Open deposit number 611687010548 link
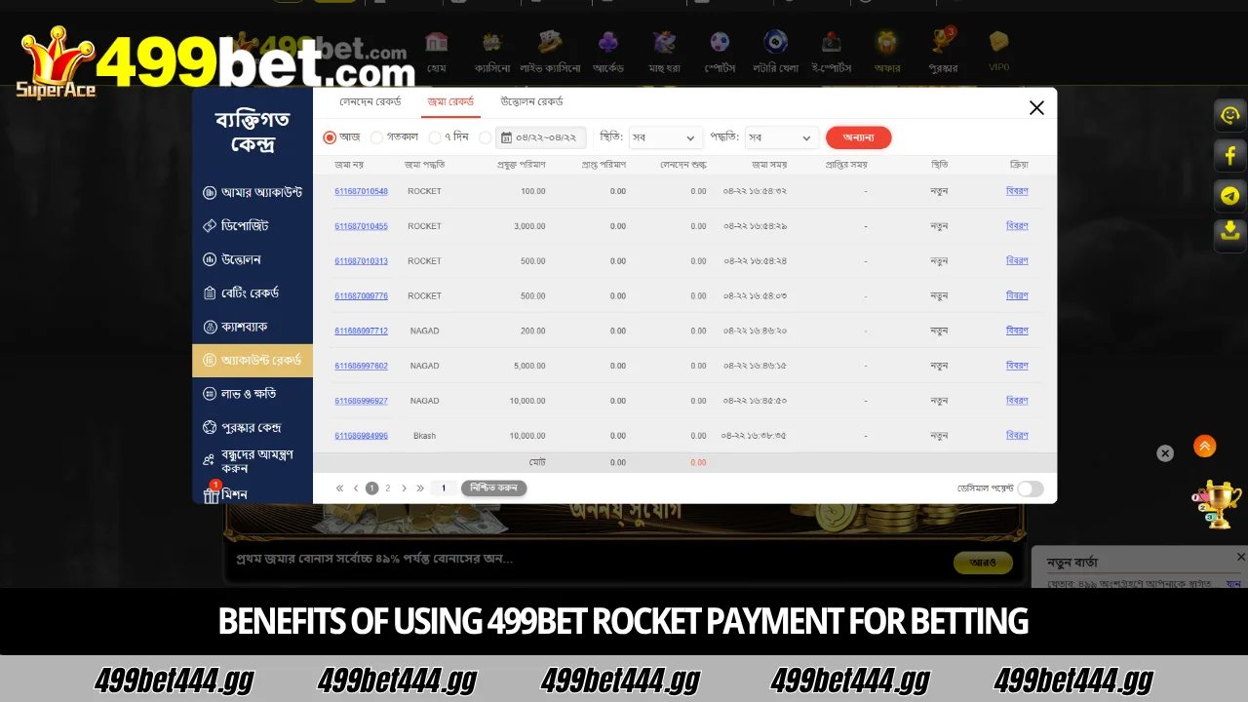Screen dimensions: 1248x702 [361, 191]
